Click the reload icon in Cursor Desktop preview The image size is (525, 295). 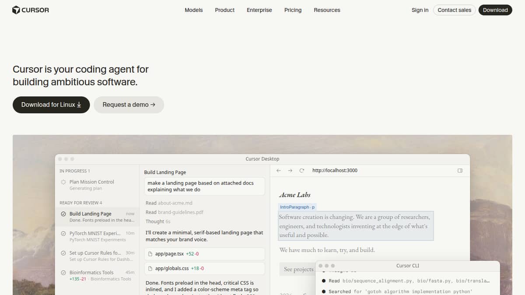(x=302, y=170)
